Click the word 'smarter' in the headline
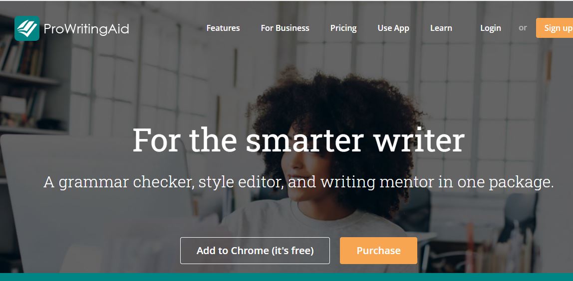 (x=304, y=140)
